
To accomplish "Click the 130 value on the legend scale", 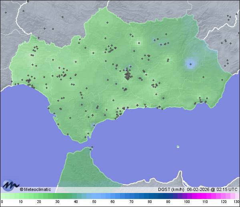I will click(236, 202).
